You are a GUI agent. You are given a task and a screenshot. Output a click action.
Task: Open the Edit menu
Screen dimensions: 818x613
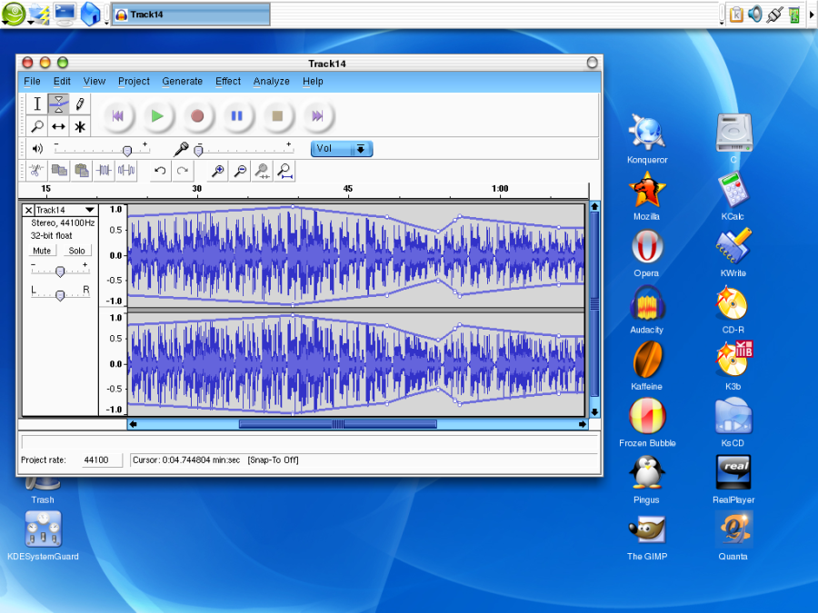point(62,82)
